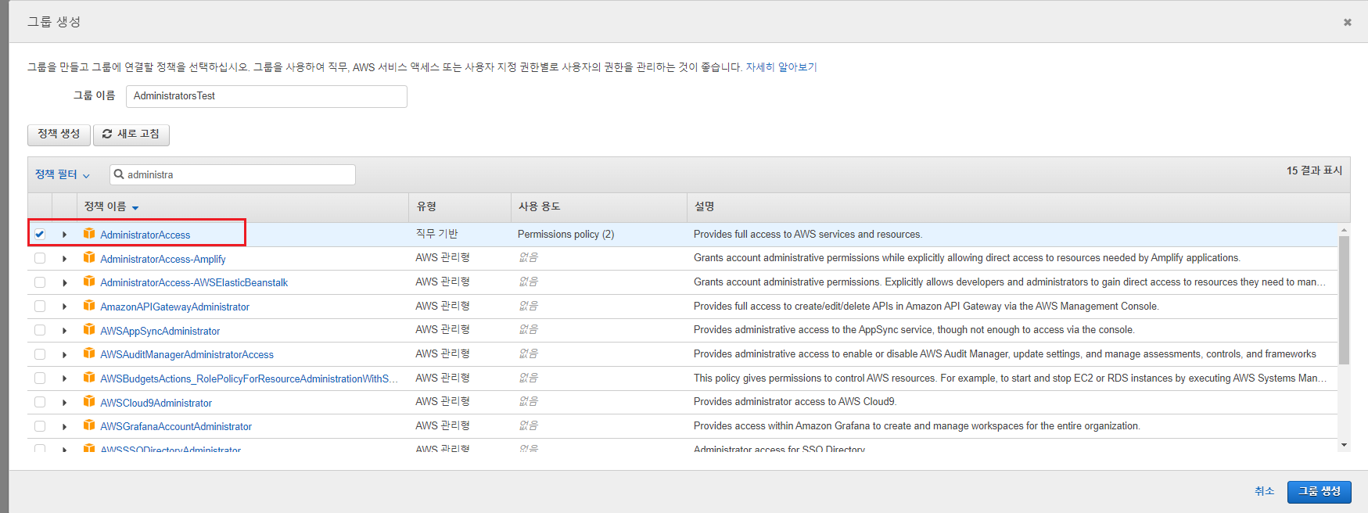The height and width of the screenshot is (513, 1368).
Task: Open the AWSGrafanaAccountAdministrator policy link
Action: coord(176,426)
